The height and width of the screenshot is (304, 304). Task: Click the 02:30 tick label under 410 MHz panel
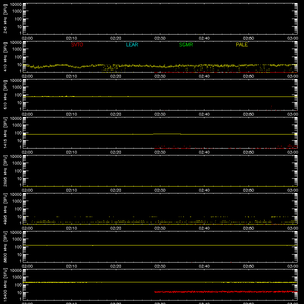point(160,76)
